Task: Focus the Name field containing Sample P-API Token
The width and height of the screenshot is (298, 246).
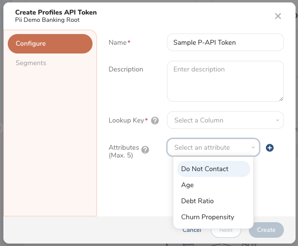Action: (x=225, y=42)
